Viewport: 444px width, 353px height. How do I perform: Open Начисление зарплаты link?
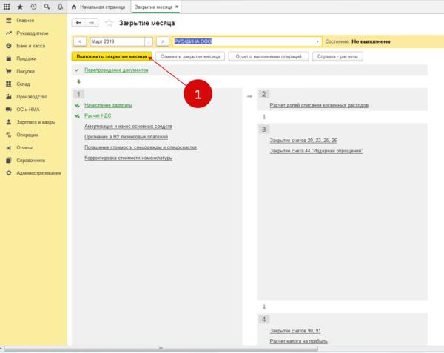point(109,105)
